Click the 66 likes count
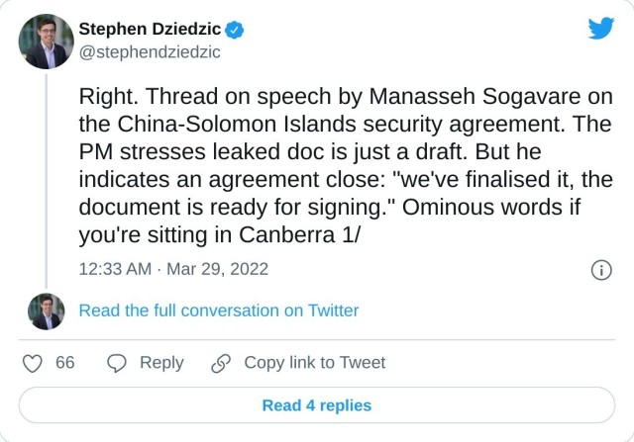 tap(65, 363)
